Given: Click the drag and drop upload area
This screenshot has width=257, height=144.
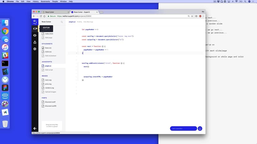Looking at the screenshot, I should pos(52,126).
